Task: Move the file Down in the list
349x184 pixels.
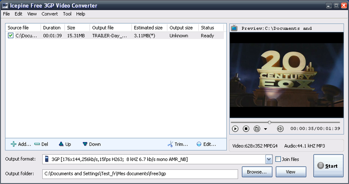Action: 91,144
